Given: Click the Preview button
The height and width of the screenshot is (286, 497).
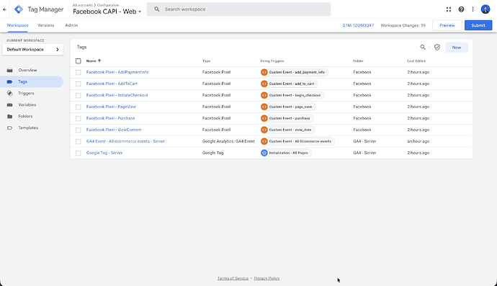Looking at the screenshot, I should (x=447, y=25).
